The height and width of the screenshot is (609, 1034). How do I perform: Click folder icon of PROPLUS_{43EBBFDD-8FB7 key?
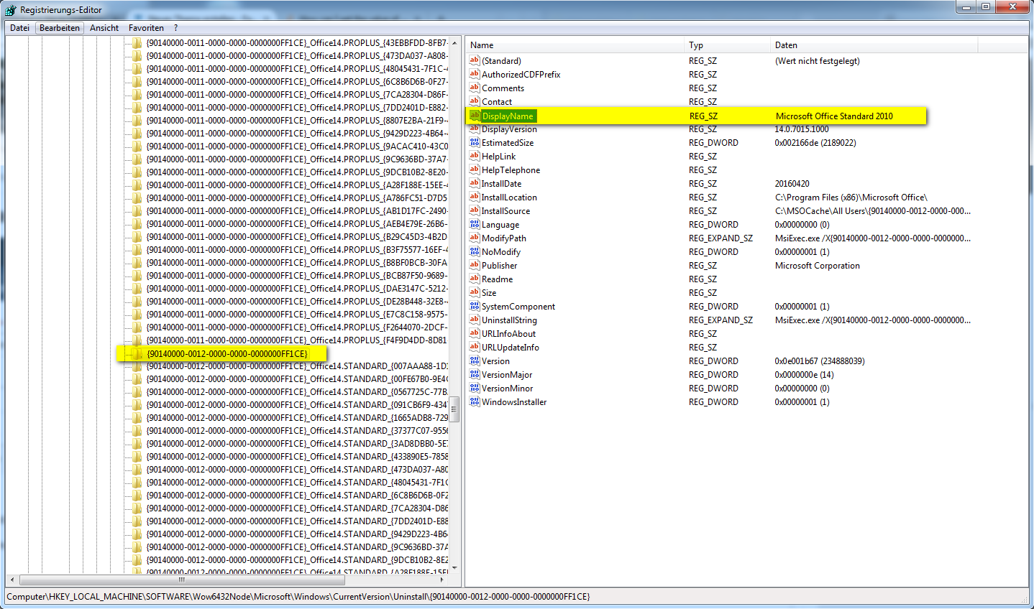[x=137, y=42]
